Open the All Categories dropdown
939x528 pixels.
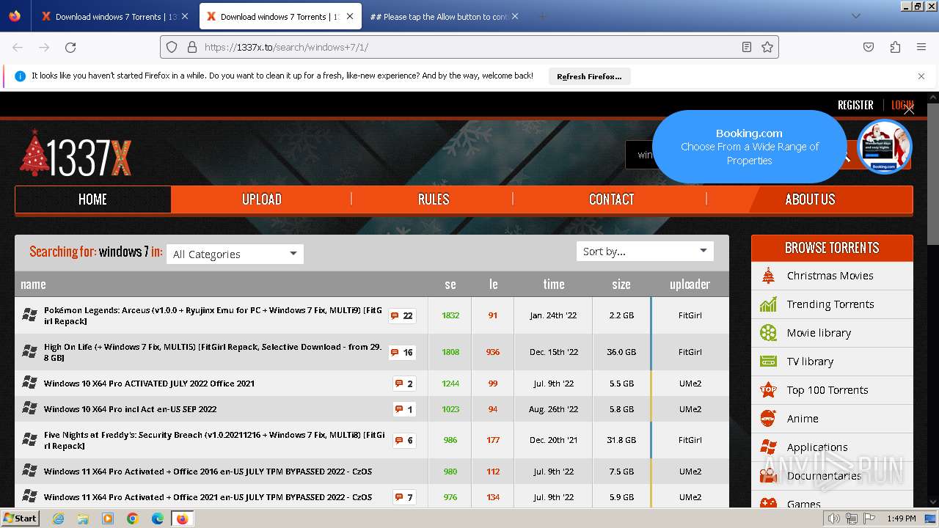(235, 254)
